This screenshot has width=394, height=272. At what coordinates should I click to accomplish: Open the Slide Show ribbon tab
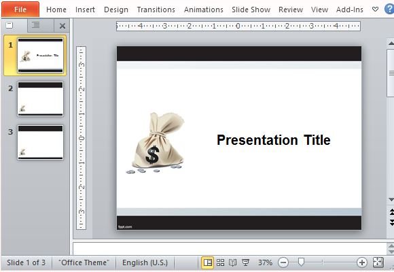(x=251, y=10)
